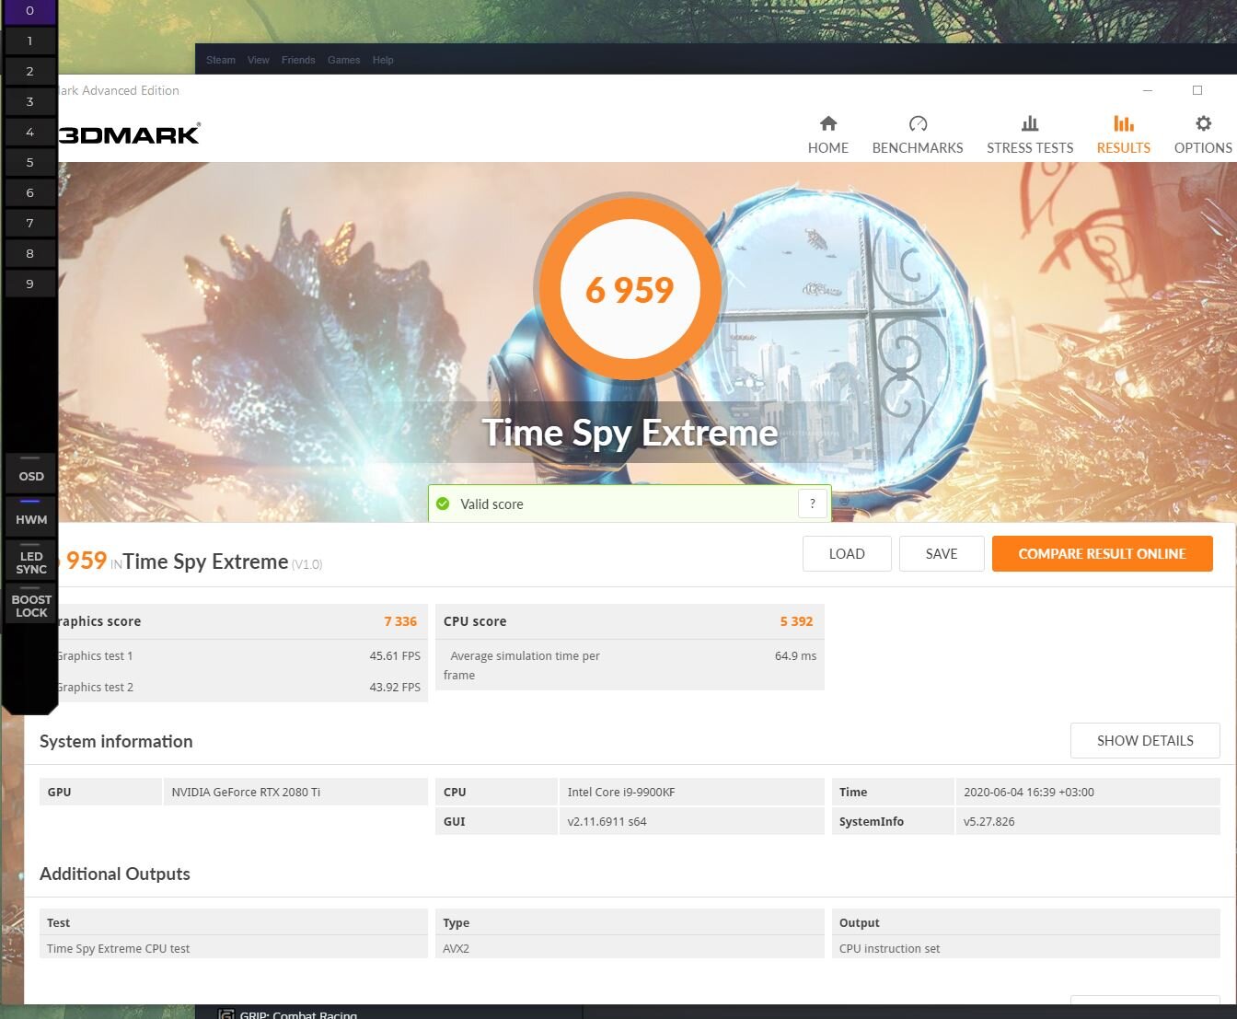Click the Time Spy Extreme CPU test row
The height and width of the screenshot is (1019, 1237).
point(234,948)
